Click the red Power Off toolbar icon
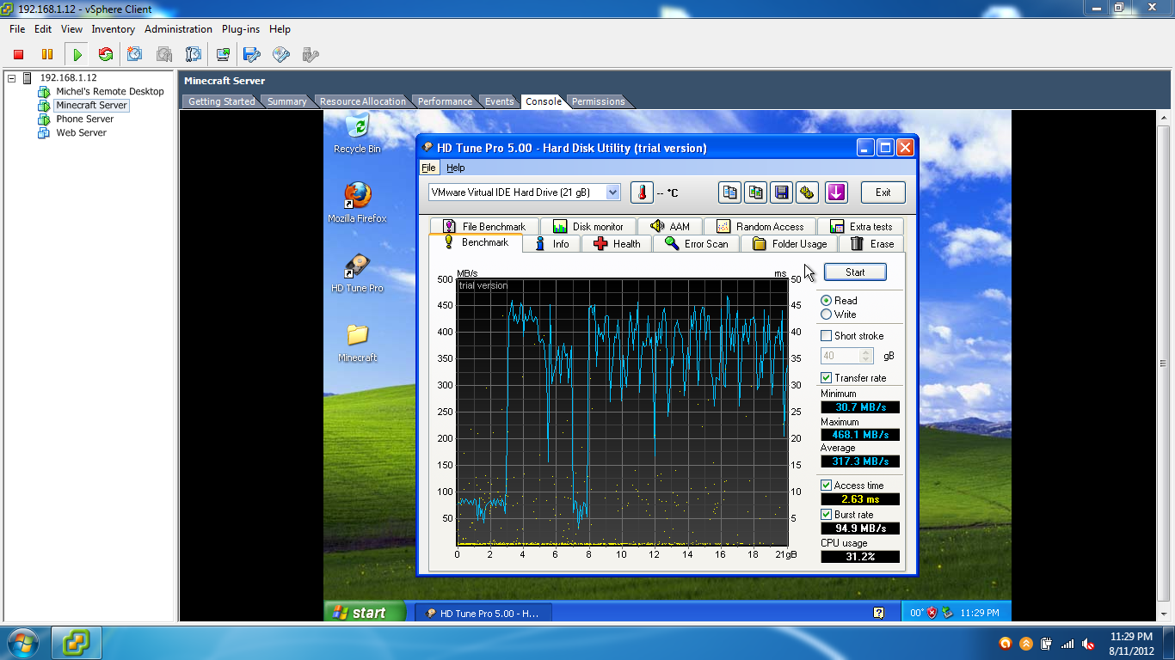The height and width of the screenshot is (660, 1175). click(x=18, y=54)
